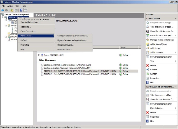Screen dimensions: 178x129
Task: Choose 'Configure Cluster Quorum Settings...'
Action: click(73, 36)
